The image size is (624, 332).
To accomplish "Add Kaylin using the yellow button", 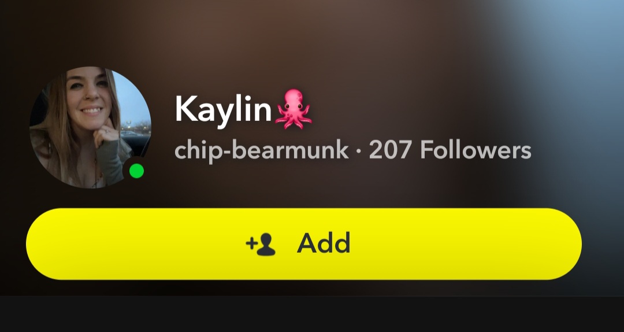I will pyautogui.click(x=304, y=244).
